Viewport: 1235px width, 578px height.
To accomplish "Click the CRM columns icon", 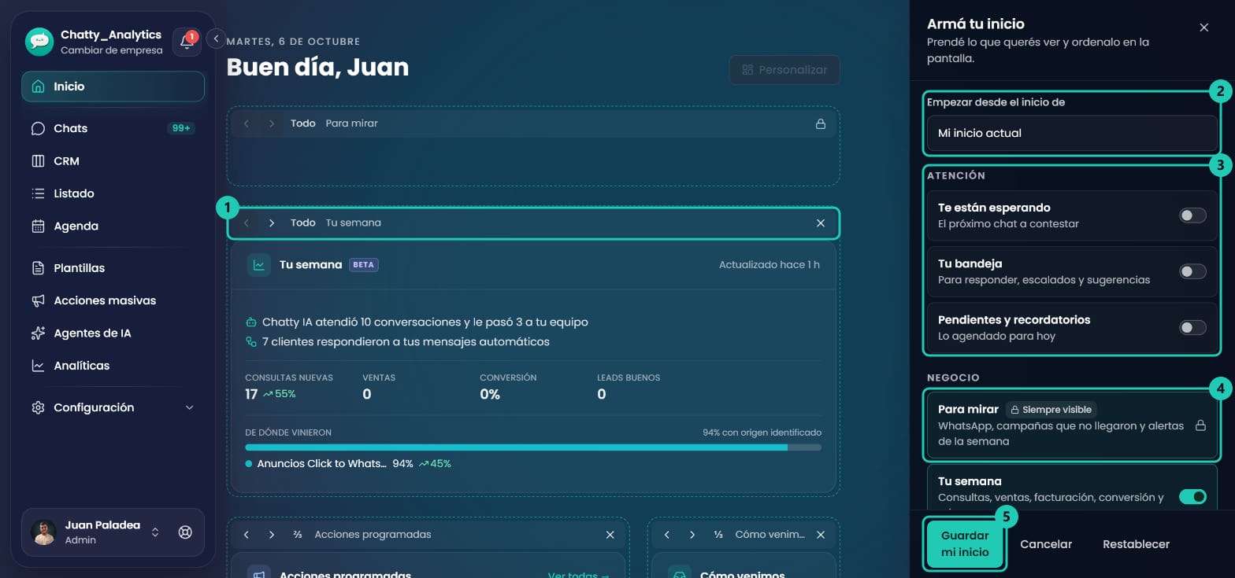I will point(38,161).
